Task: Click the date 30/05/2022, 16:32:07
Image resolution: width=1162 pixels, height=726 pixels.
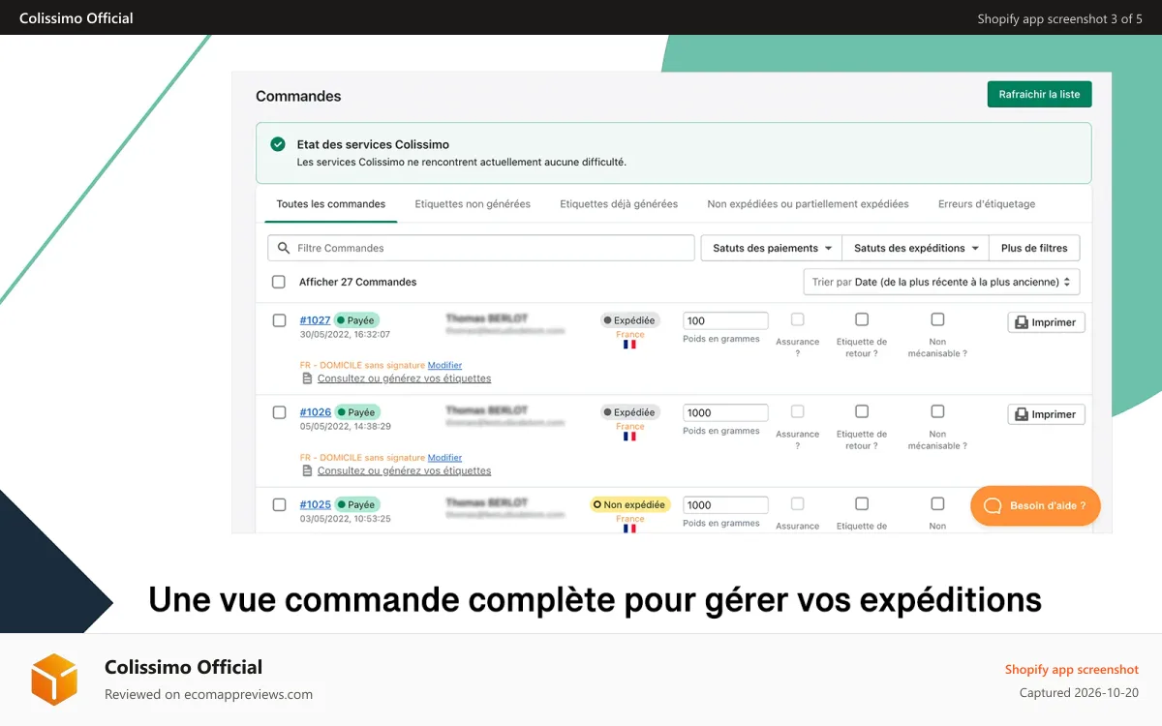Action: (x=345, y=335)
